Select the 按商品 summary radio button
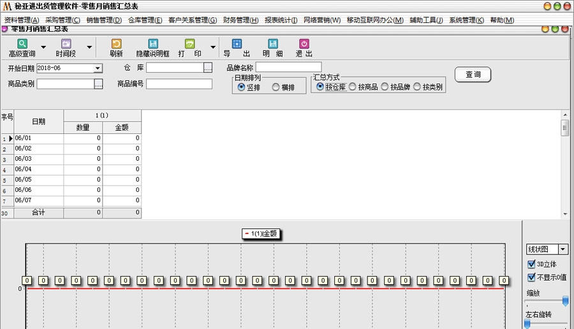 click(353, 87)
